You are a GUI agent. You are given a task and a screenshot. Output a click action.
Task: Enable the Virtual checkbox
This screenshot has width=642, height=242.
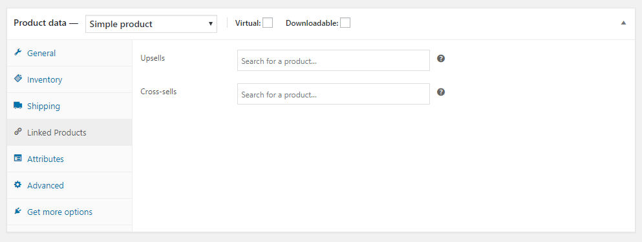(x=268, y=23)
